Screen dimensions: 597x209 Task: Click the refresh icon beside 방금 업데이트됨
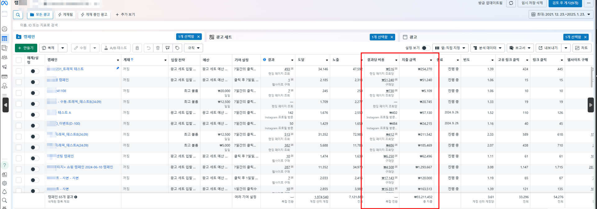[511, 3]
